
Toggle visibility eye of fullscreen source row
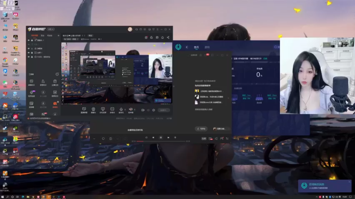pos(28,53)
